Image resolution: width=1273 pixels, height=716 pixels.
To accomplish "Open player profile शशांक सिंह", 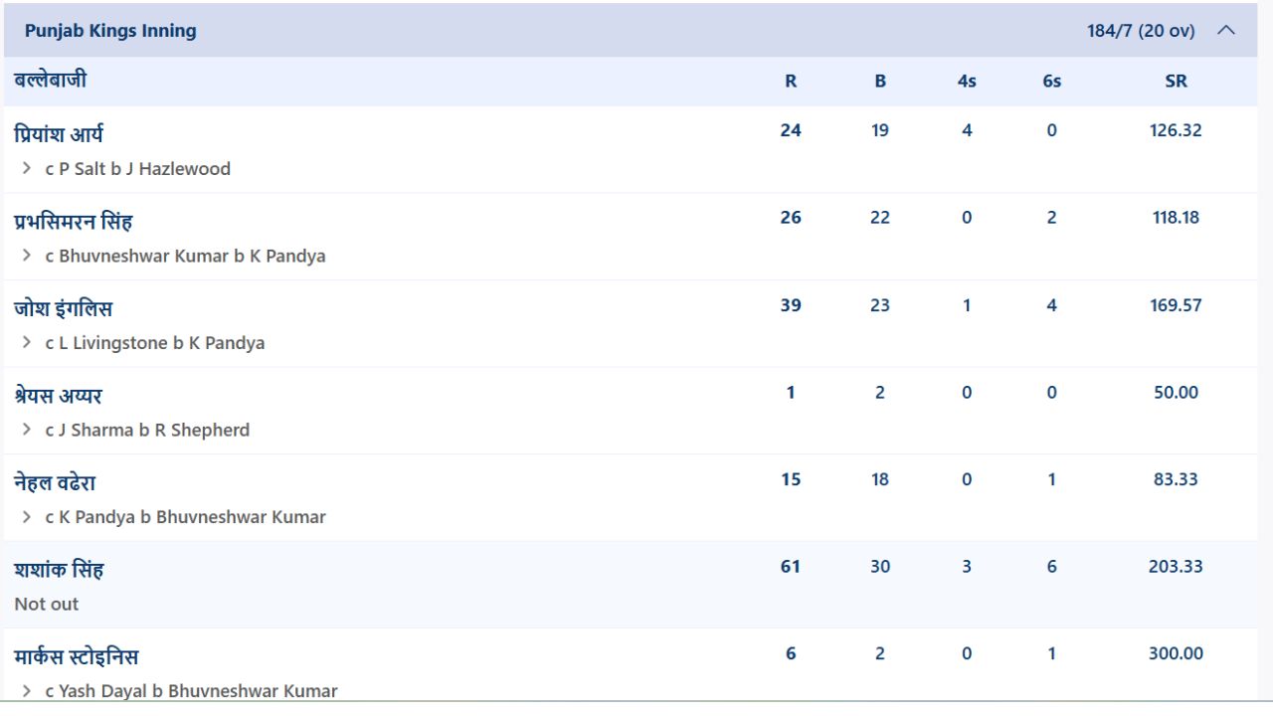I will [x=59, y=570].
